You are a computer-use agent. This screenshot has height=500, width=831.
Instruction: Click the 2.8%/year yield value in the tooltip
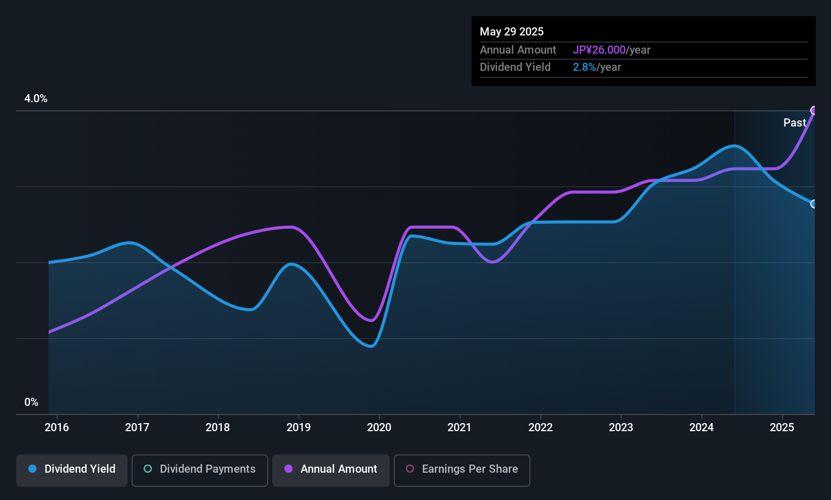tap(597, 67)
